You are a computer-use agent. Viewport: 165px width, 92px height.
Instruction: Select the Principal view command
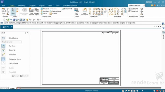(x=45, y=9)
